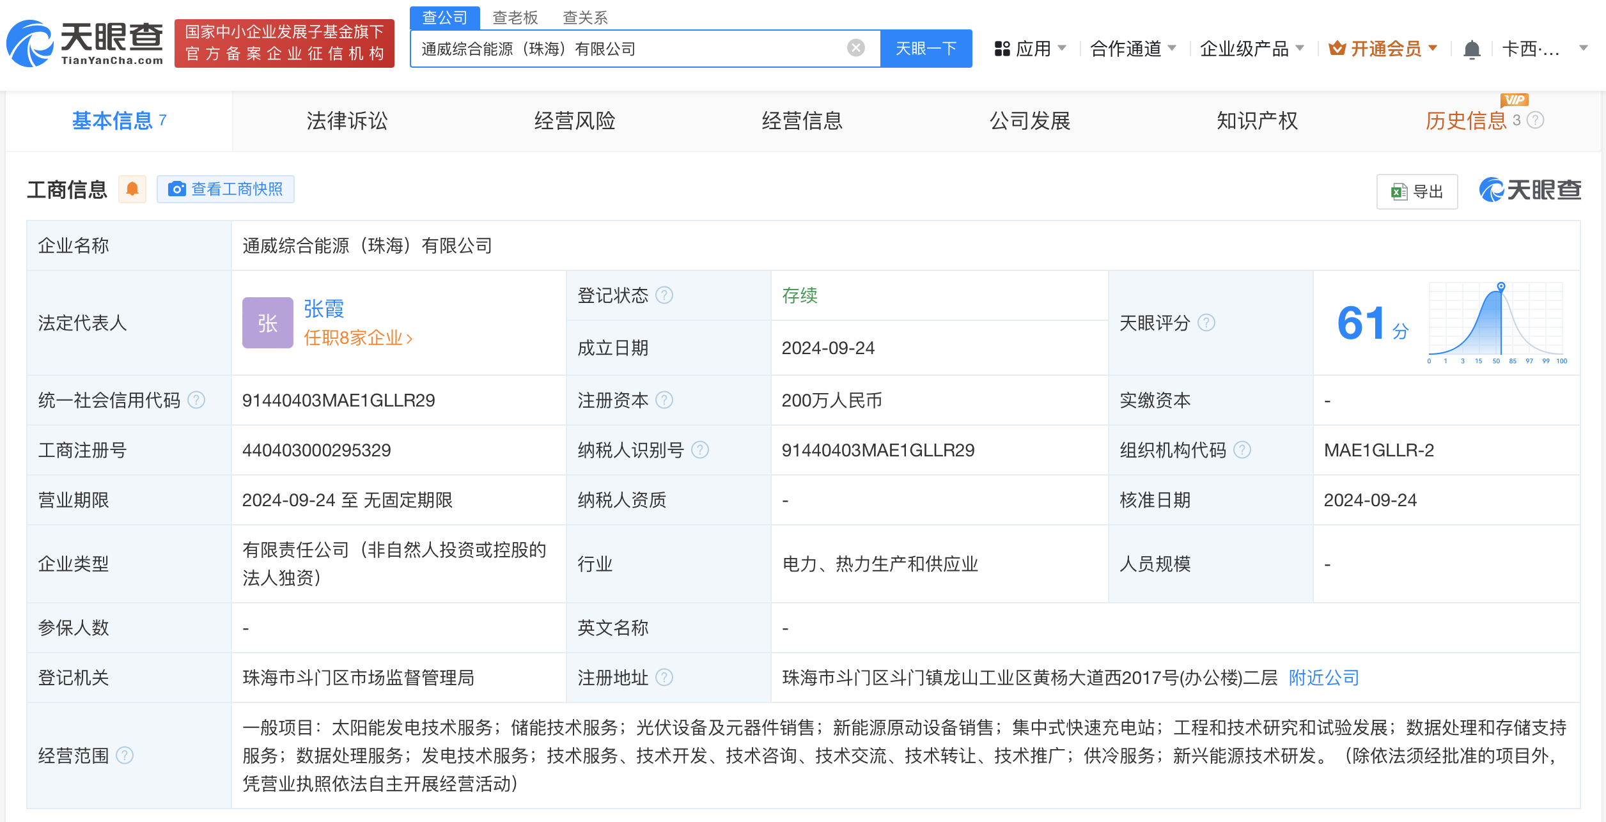
Task: Click help icon next to 组织机构代码
Action: (x=1242, y=450)
